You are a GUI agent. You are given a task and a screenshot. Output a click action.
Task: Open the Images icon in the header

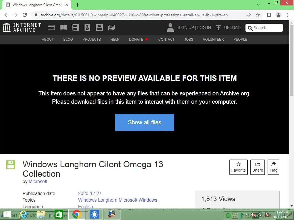pyautogui.click(x=111, y=27)
